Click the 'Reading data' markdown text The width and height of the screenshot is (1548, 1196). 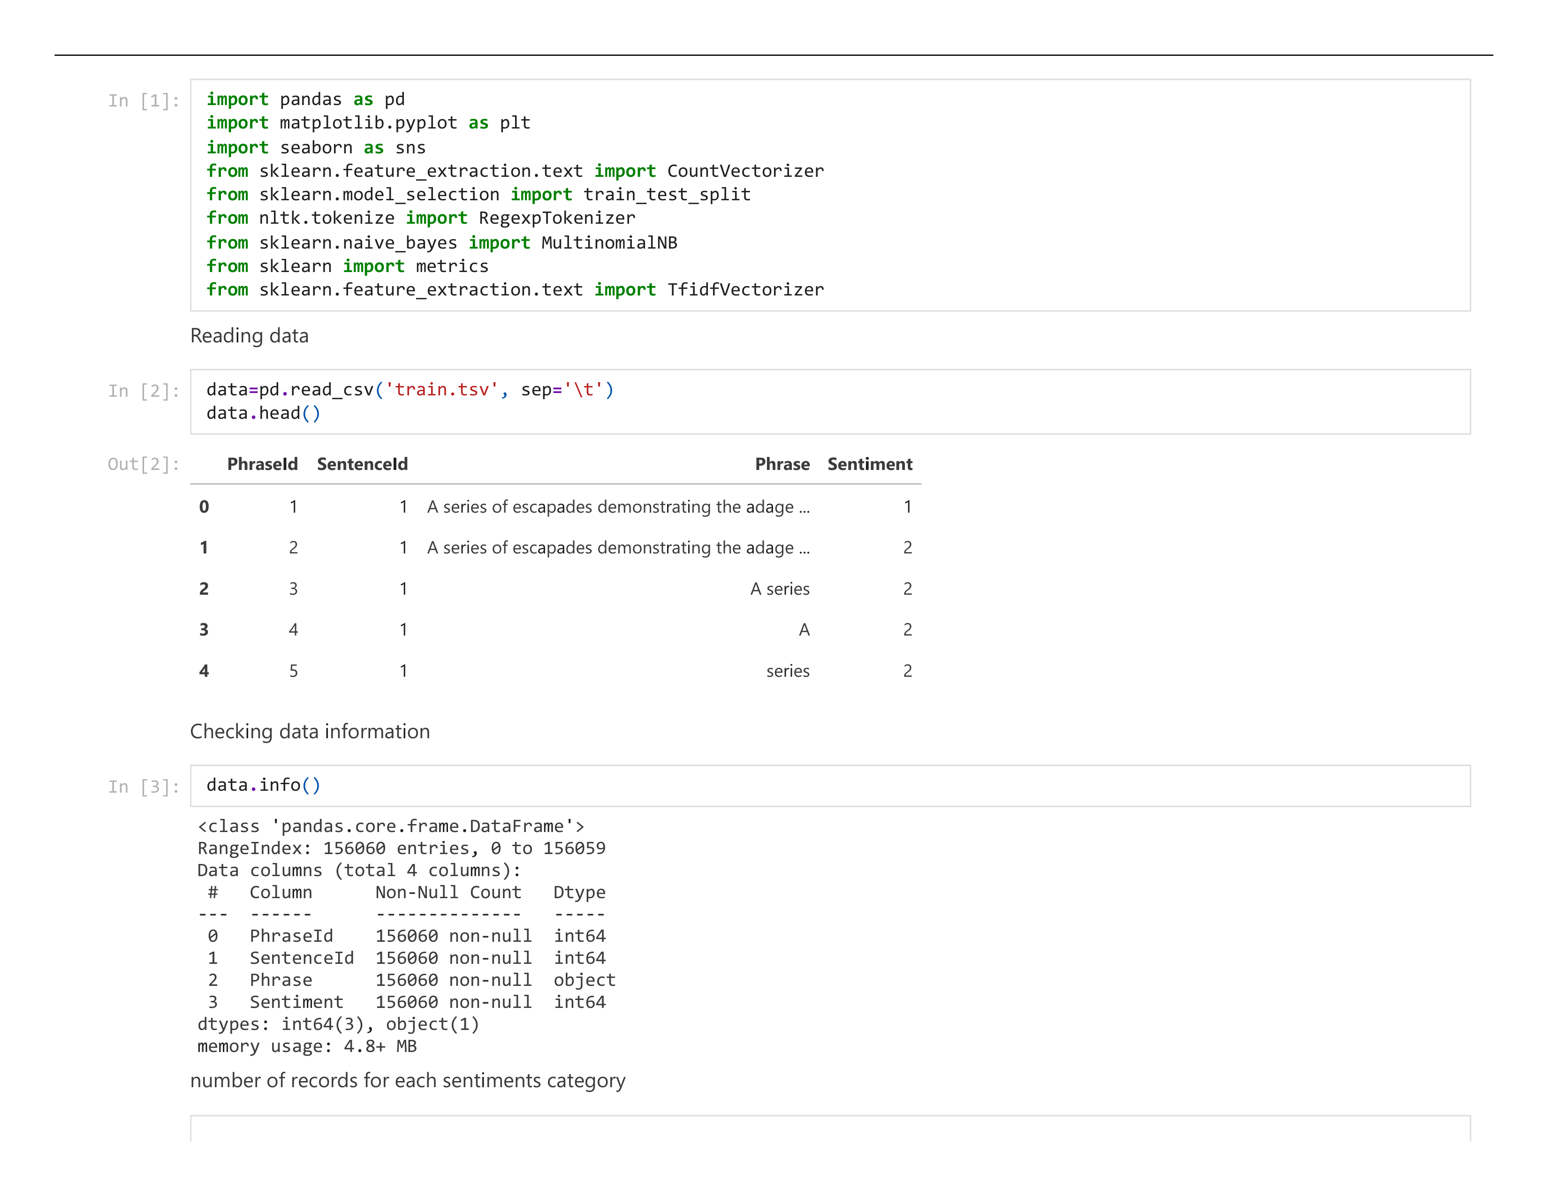[250, 336]
